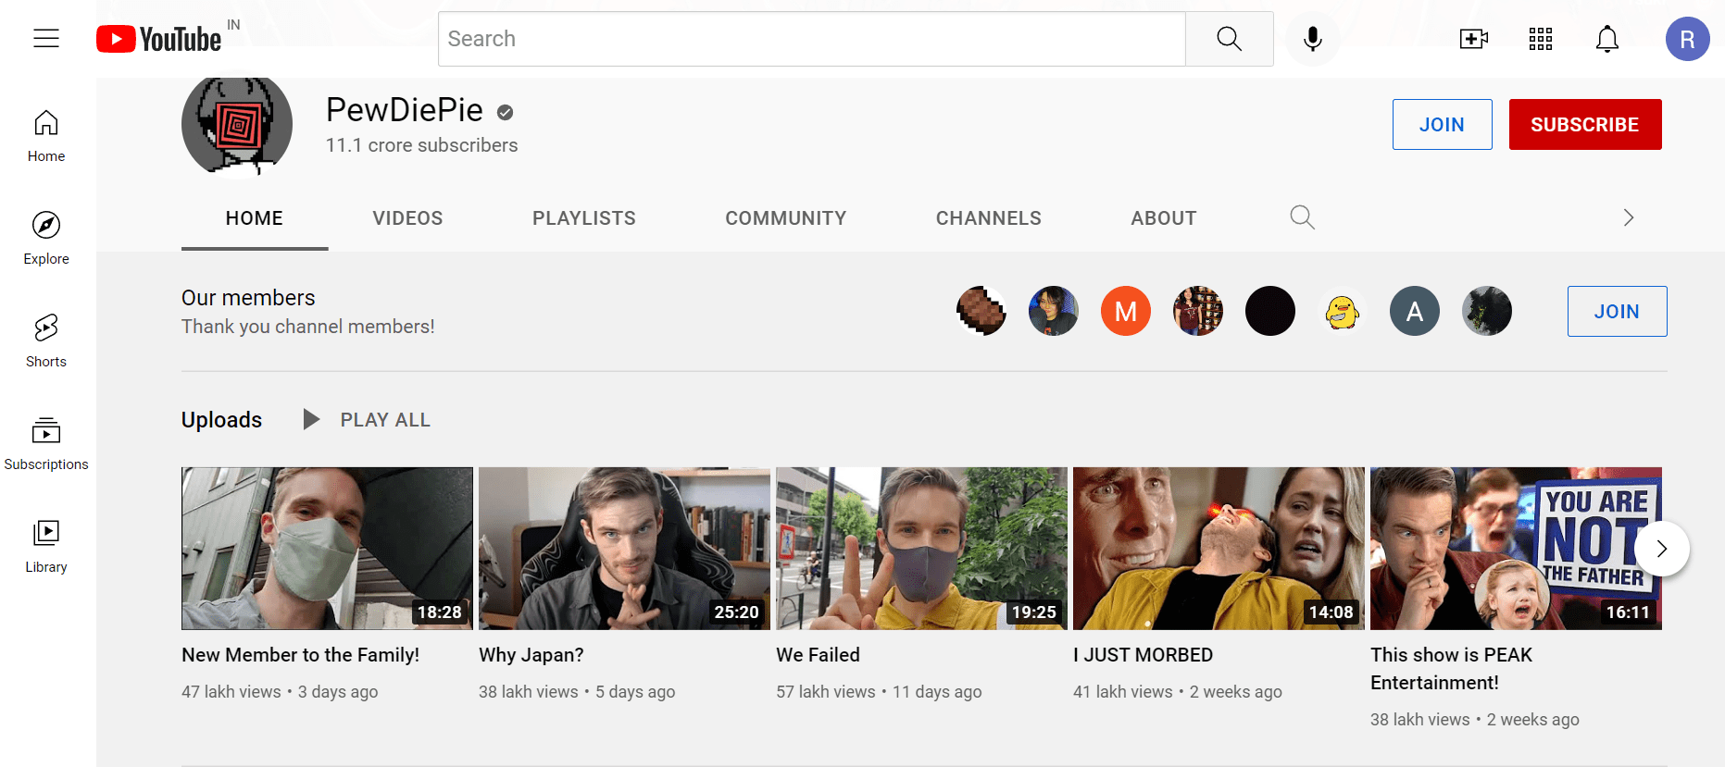Click the solid black member avatar

(1269, 311)
